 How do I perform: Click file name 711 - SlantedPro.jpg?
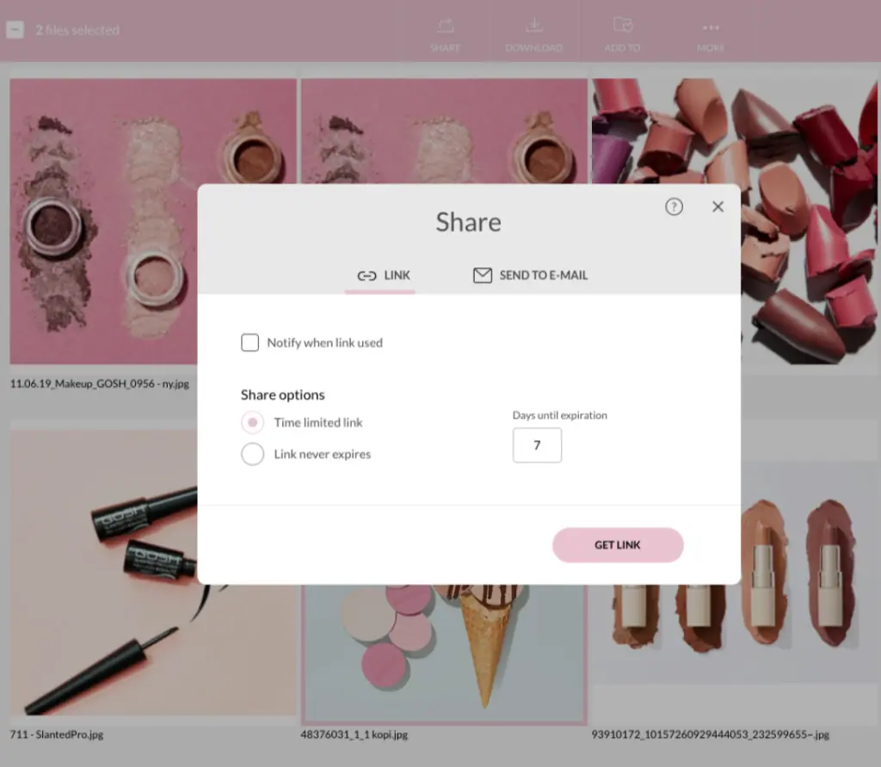pyautogui.click(x=57, y=734)
